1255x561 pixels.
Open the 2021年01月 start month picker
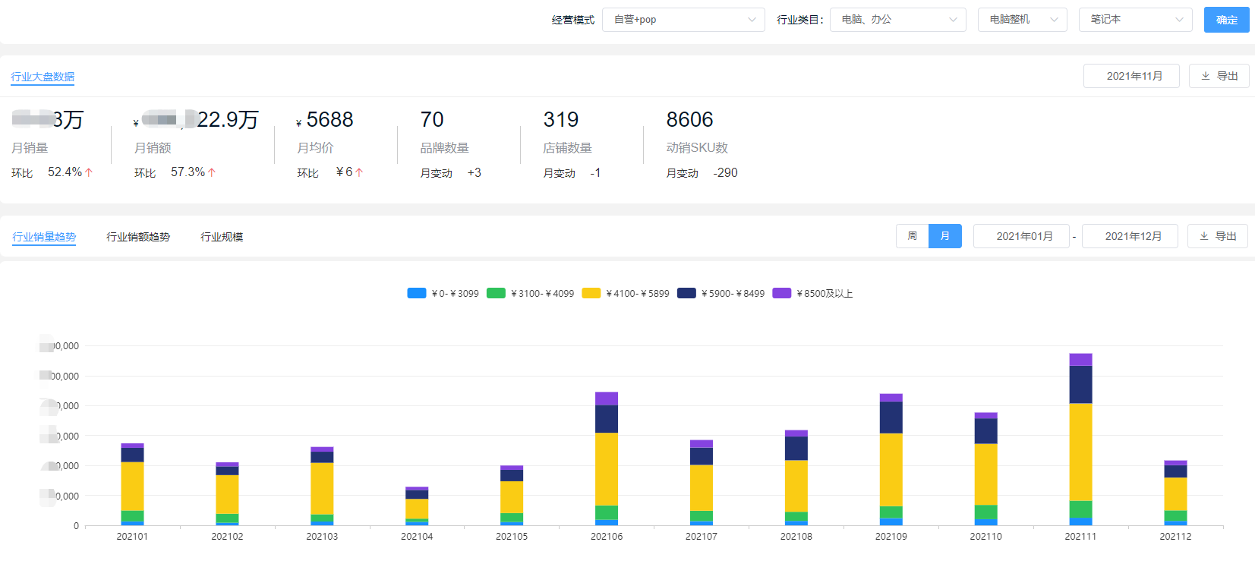click(x=1021, y=236)
